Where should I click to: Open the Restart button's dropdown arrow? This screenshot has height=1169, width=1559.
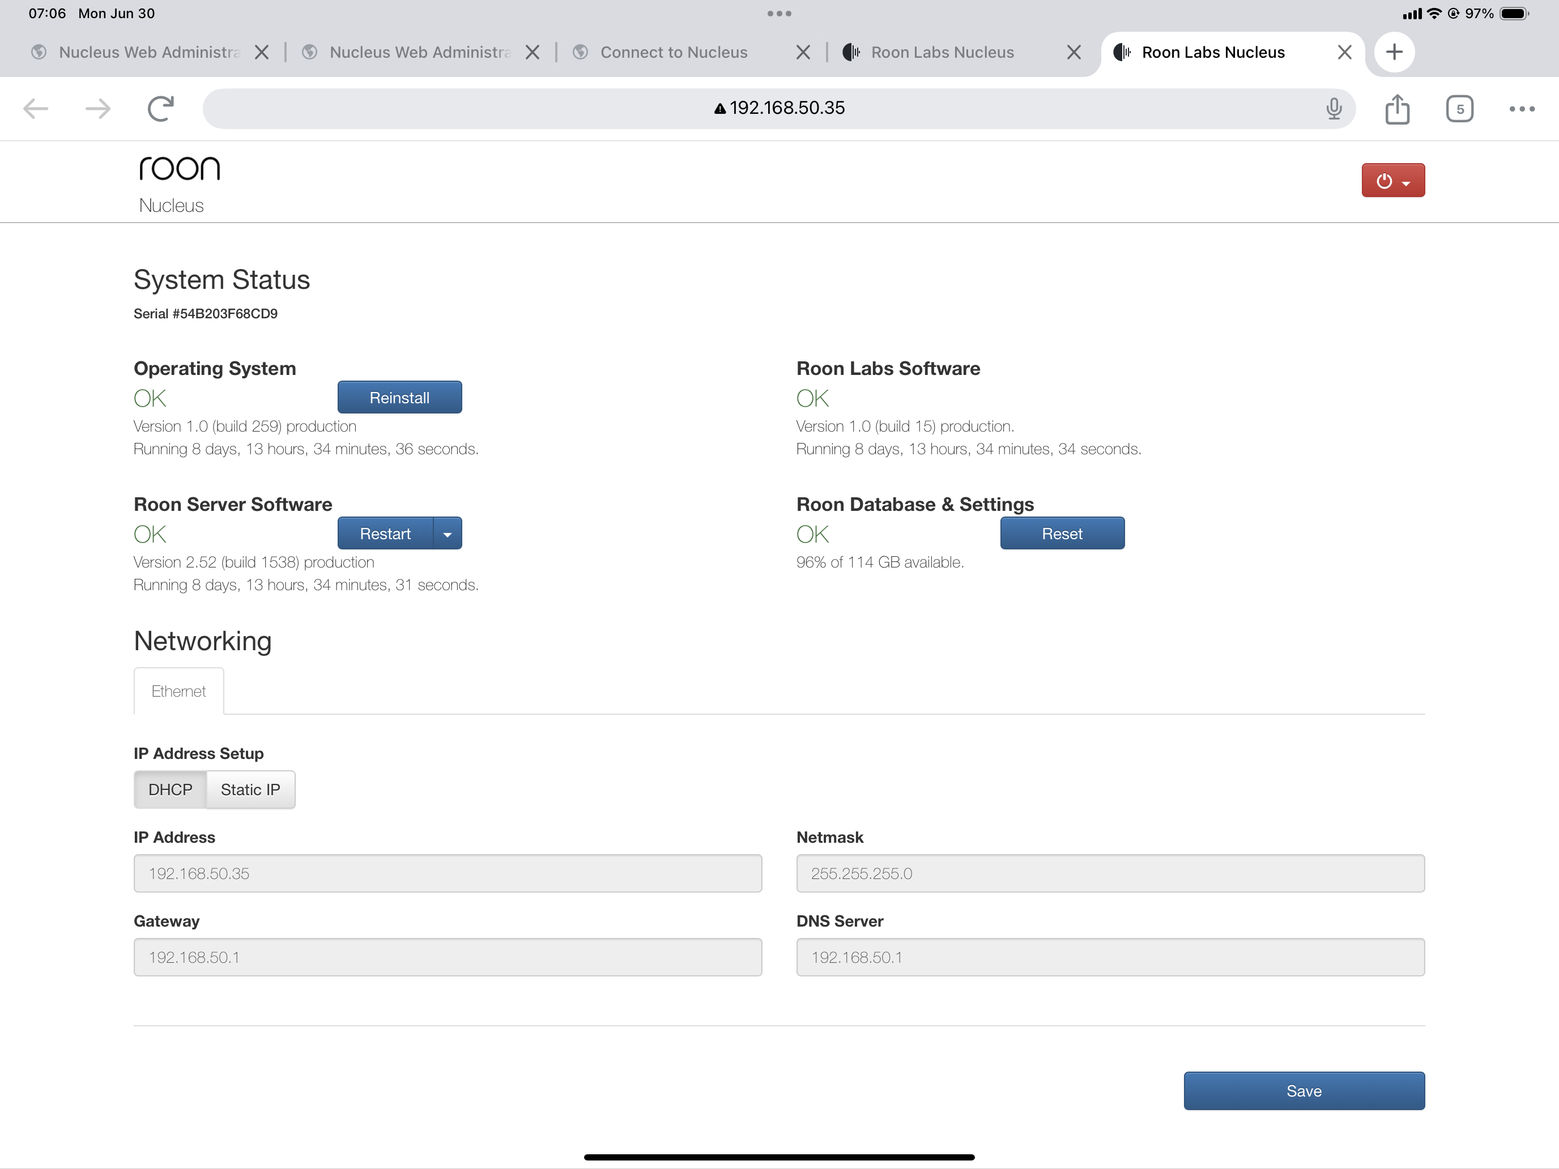click(x=448, y=534)
